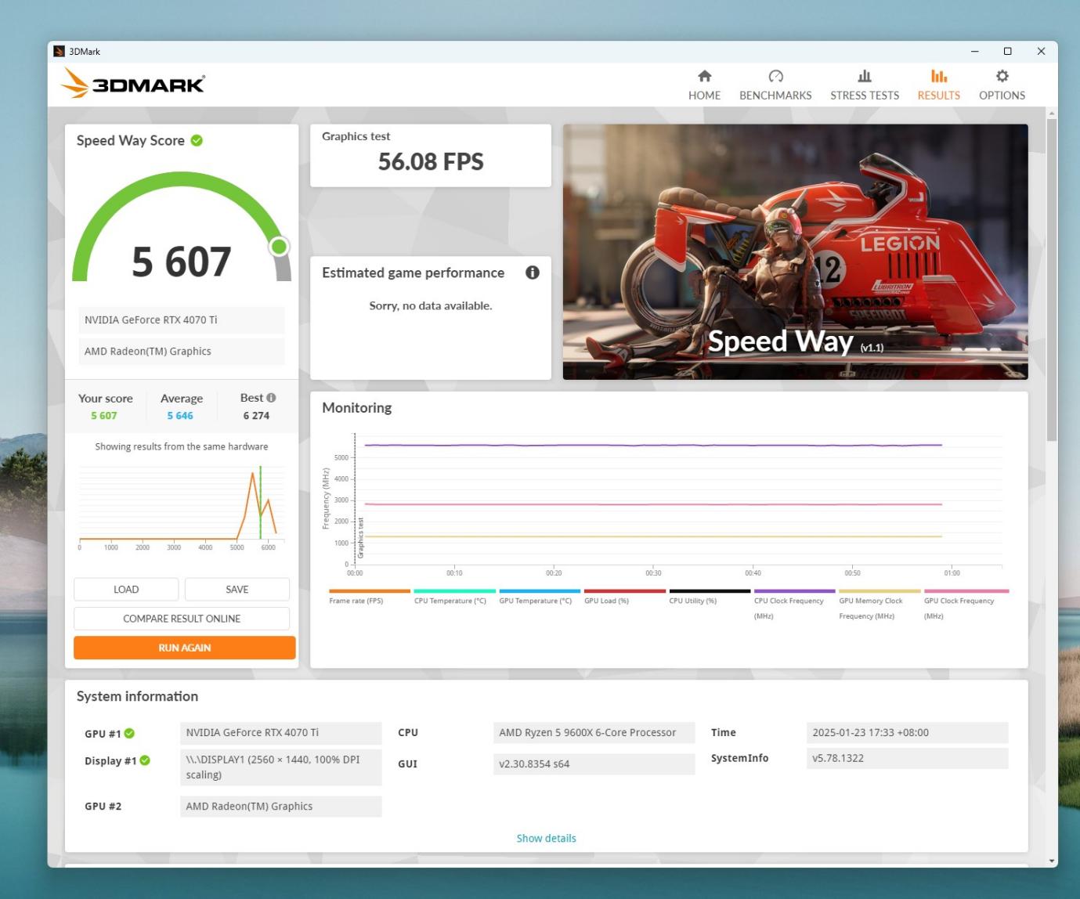Click the Benchmarks gauge icon
This screenshot has width=1080, height=899.
coord(776,76)
